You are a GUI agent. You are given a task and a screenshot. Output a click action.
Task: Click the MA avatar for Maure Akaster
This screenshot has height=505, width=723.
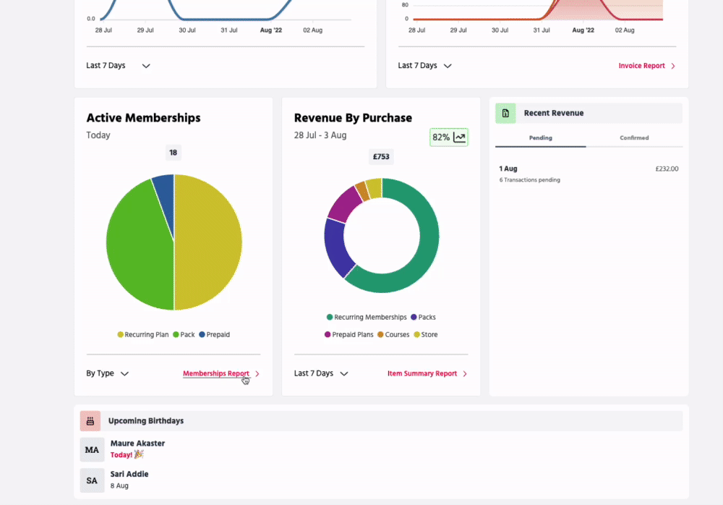[x=92, y=449]
